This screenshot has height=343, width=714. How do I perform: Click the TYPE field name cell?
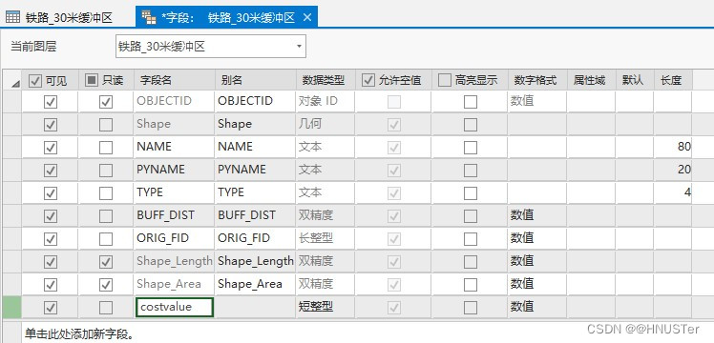174,192
